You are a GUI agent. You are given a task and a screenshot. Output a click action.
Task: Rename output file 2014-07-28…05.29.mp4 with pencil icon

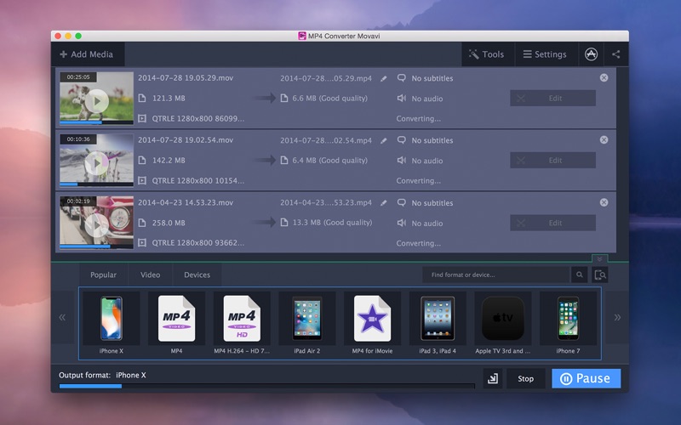(383, 78)
